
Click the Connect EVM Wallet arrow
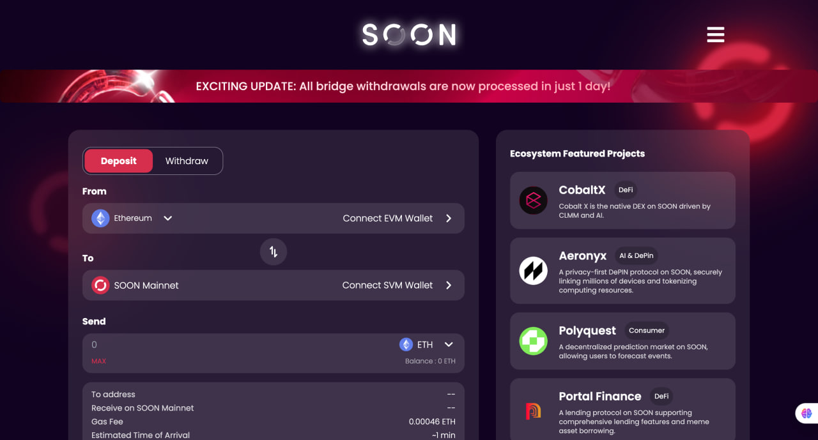(449, 218)
